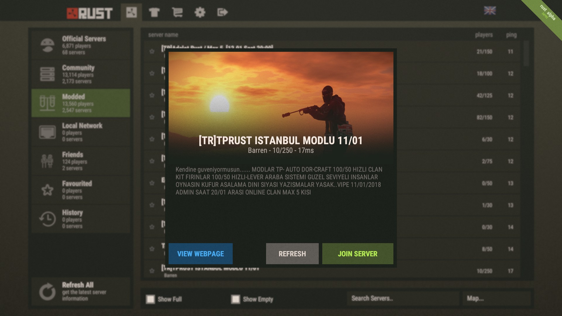The height and width of the screenshot is (316, 562).
Task: Click the Rust logo
Action: (x=90, y=13)
